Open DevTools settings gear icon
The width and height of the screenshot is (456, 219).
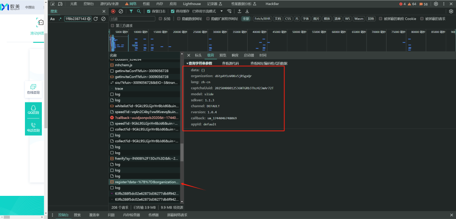[436, 4]
